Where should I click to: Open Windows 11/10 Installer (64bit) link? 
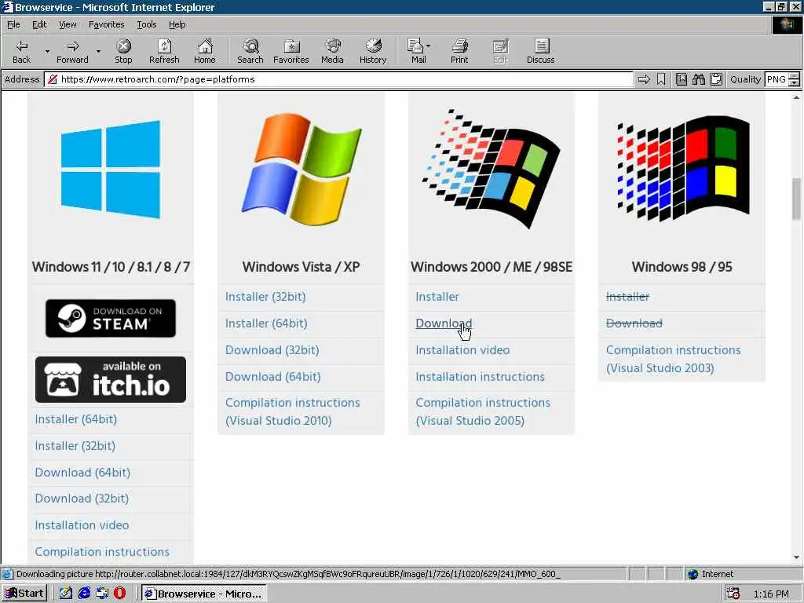tap(76, 419)
